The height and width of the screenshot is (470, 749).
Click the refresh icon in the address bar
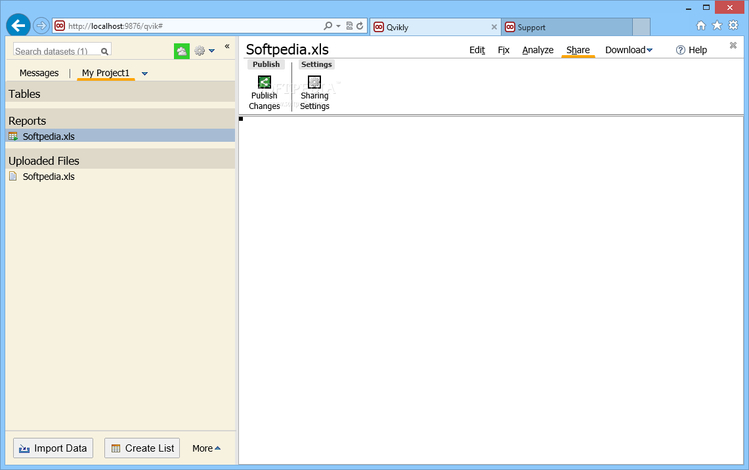pos(360,26)
